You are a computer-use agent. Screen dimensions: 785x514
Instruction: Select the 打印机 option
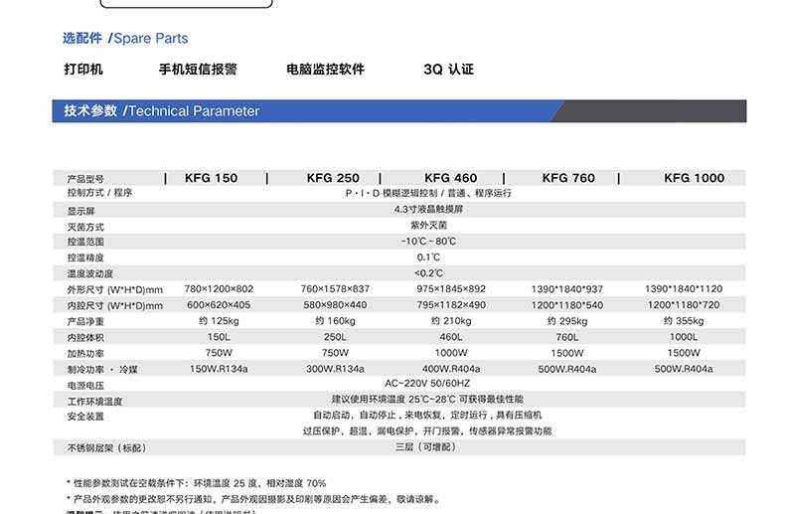(83, 70)
